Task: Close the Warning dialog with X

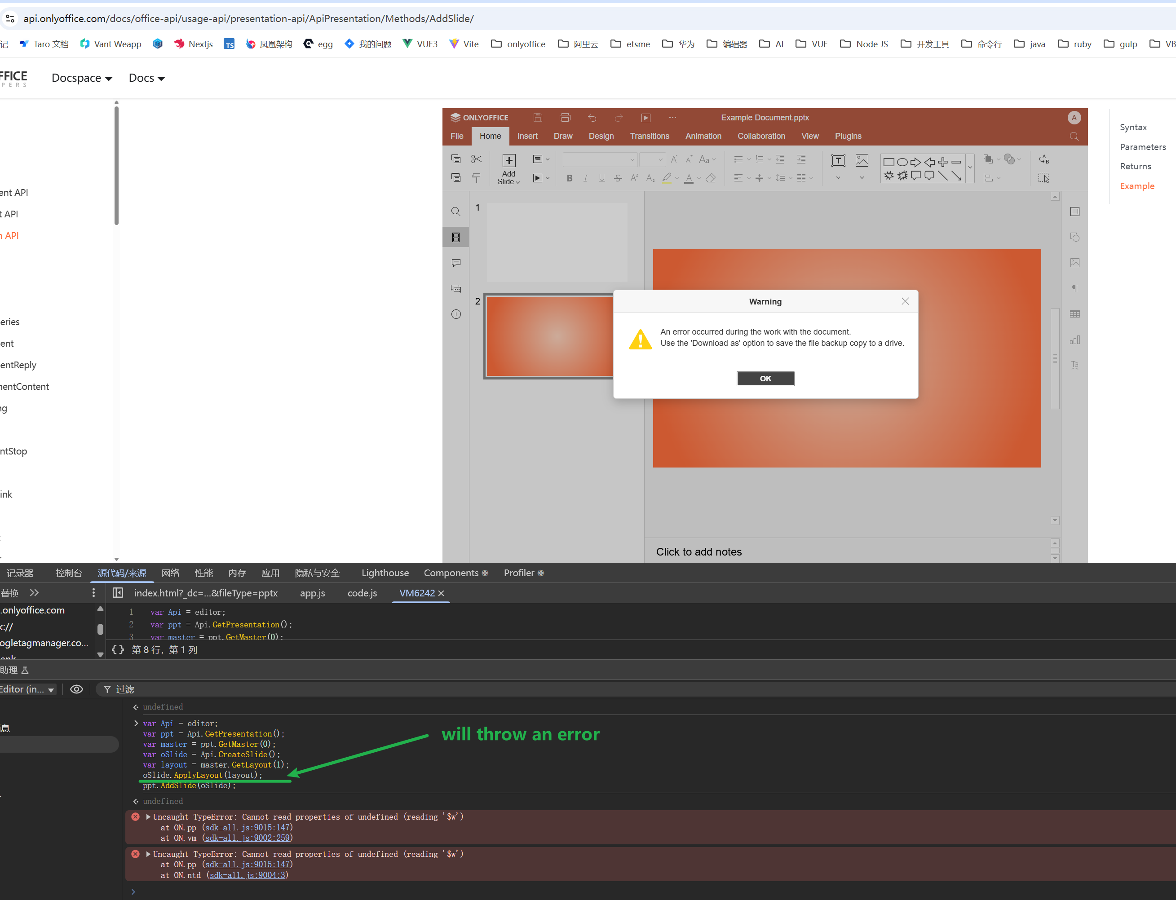Action: [x=905, y=302]
